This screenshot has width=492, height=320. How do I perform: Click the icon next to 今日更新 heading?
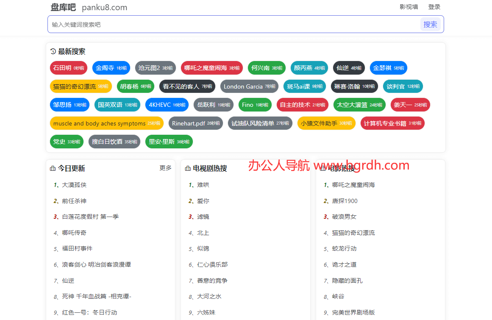click(53, 169)
